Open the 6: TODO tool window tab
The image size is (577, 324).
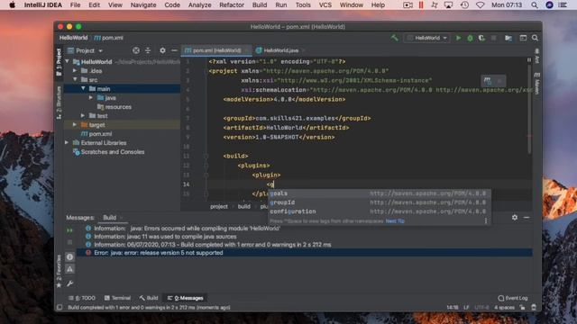[x=82, y=298]
